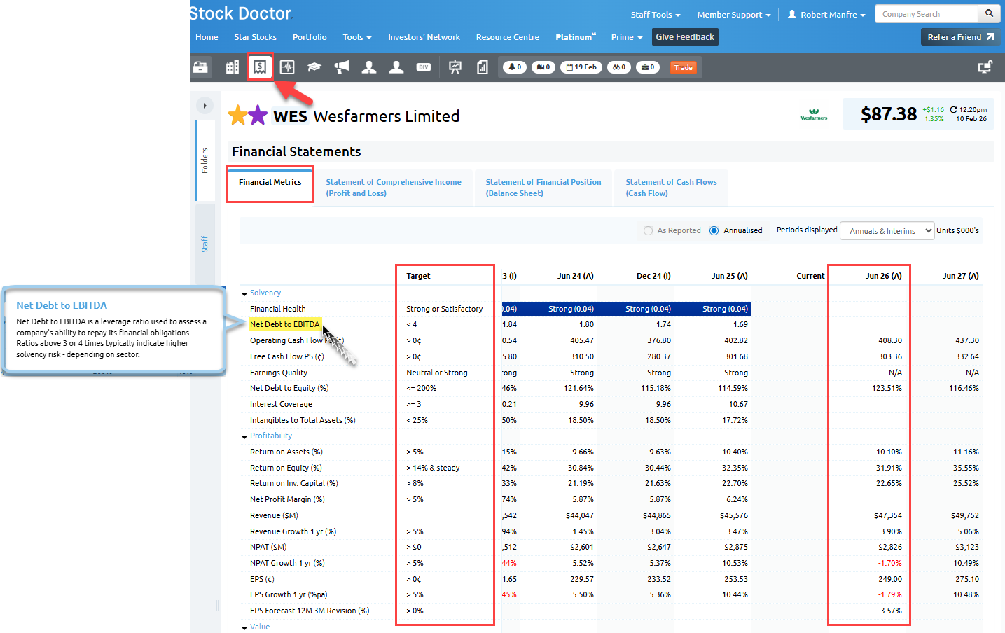Open the Tools menu

click(356, 37)
